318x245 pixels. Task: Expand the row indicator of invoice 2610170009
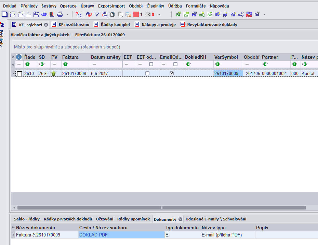(13, 73)
